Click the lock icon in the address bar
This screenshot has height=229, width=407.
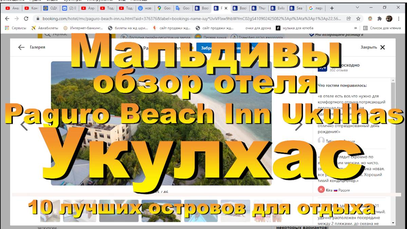point(38,18)
